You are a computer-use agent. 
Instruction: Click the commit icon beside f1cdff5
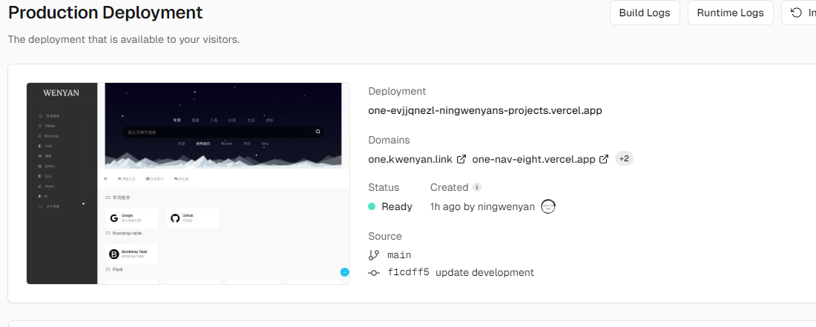(374, 272)
